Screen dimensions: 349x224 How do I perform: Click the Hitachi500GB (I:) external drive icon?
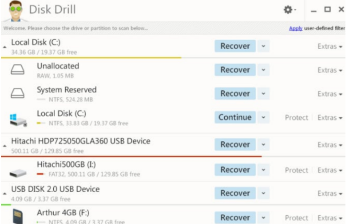point(18,170)
